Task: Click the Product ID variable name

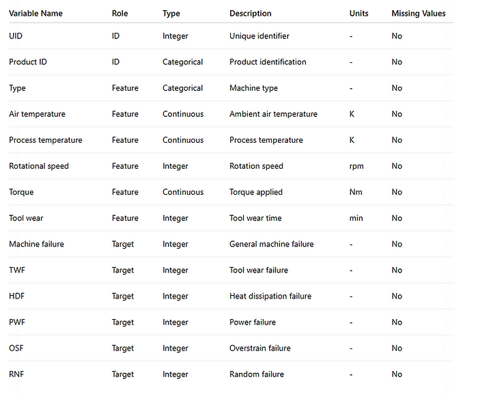Action: click(x=28, y=62)
